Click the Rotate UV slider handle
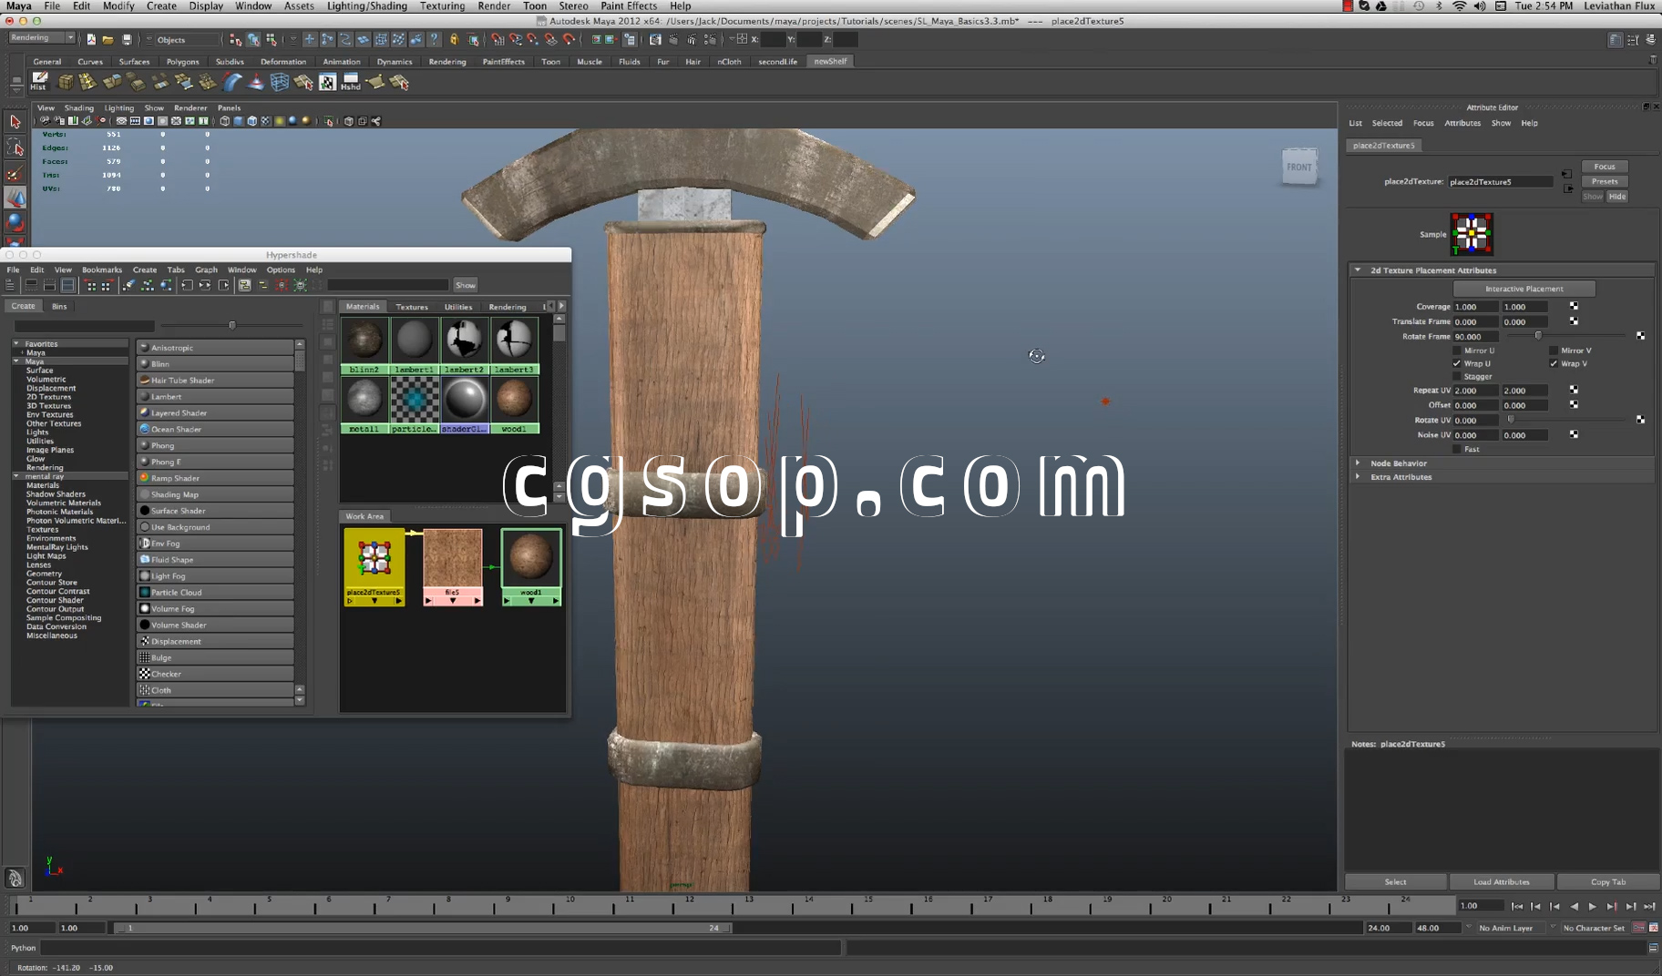This screenshot has width=1662, height=976. click(1510, 420)
